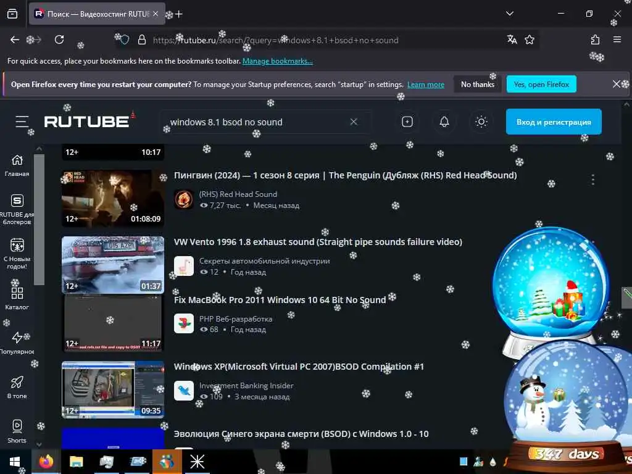Screen dimensions: 632x474
Task: Open С Новым годом! sidebar item
Action: (17, 254)
